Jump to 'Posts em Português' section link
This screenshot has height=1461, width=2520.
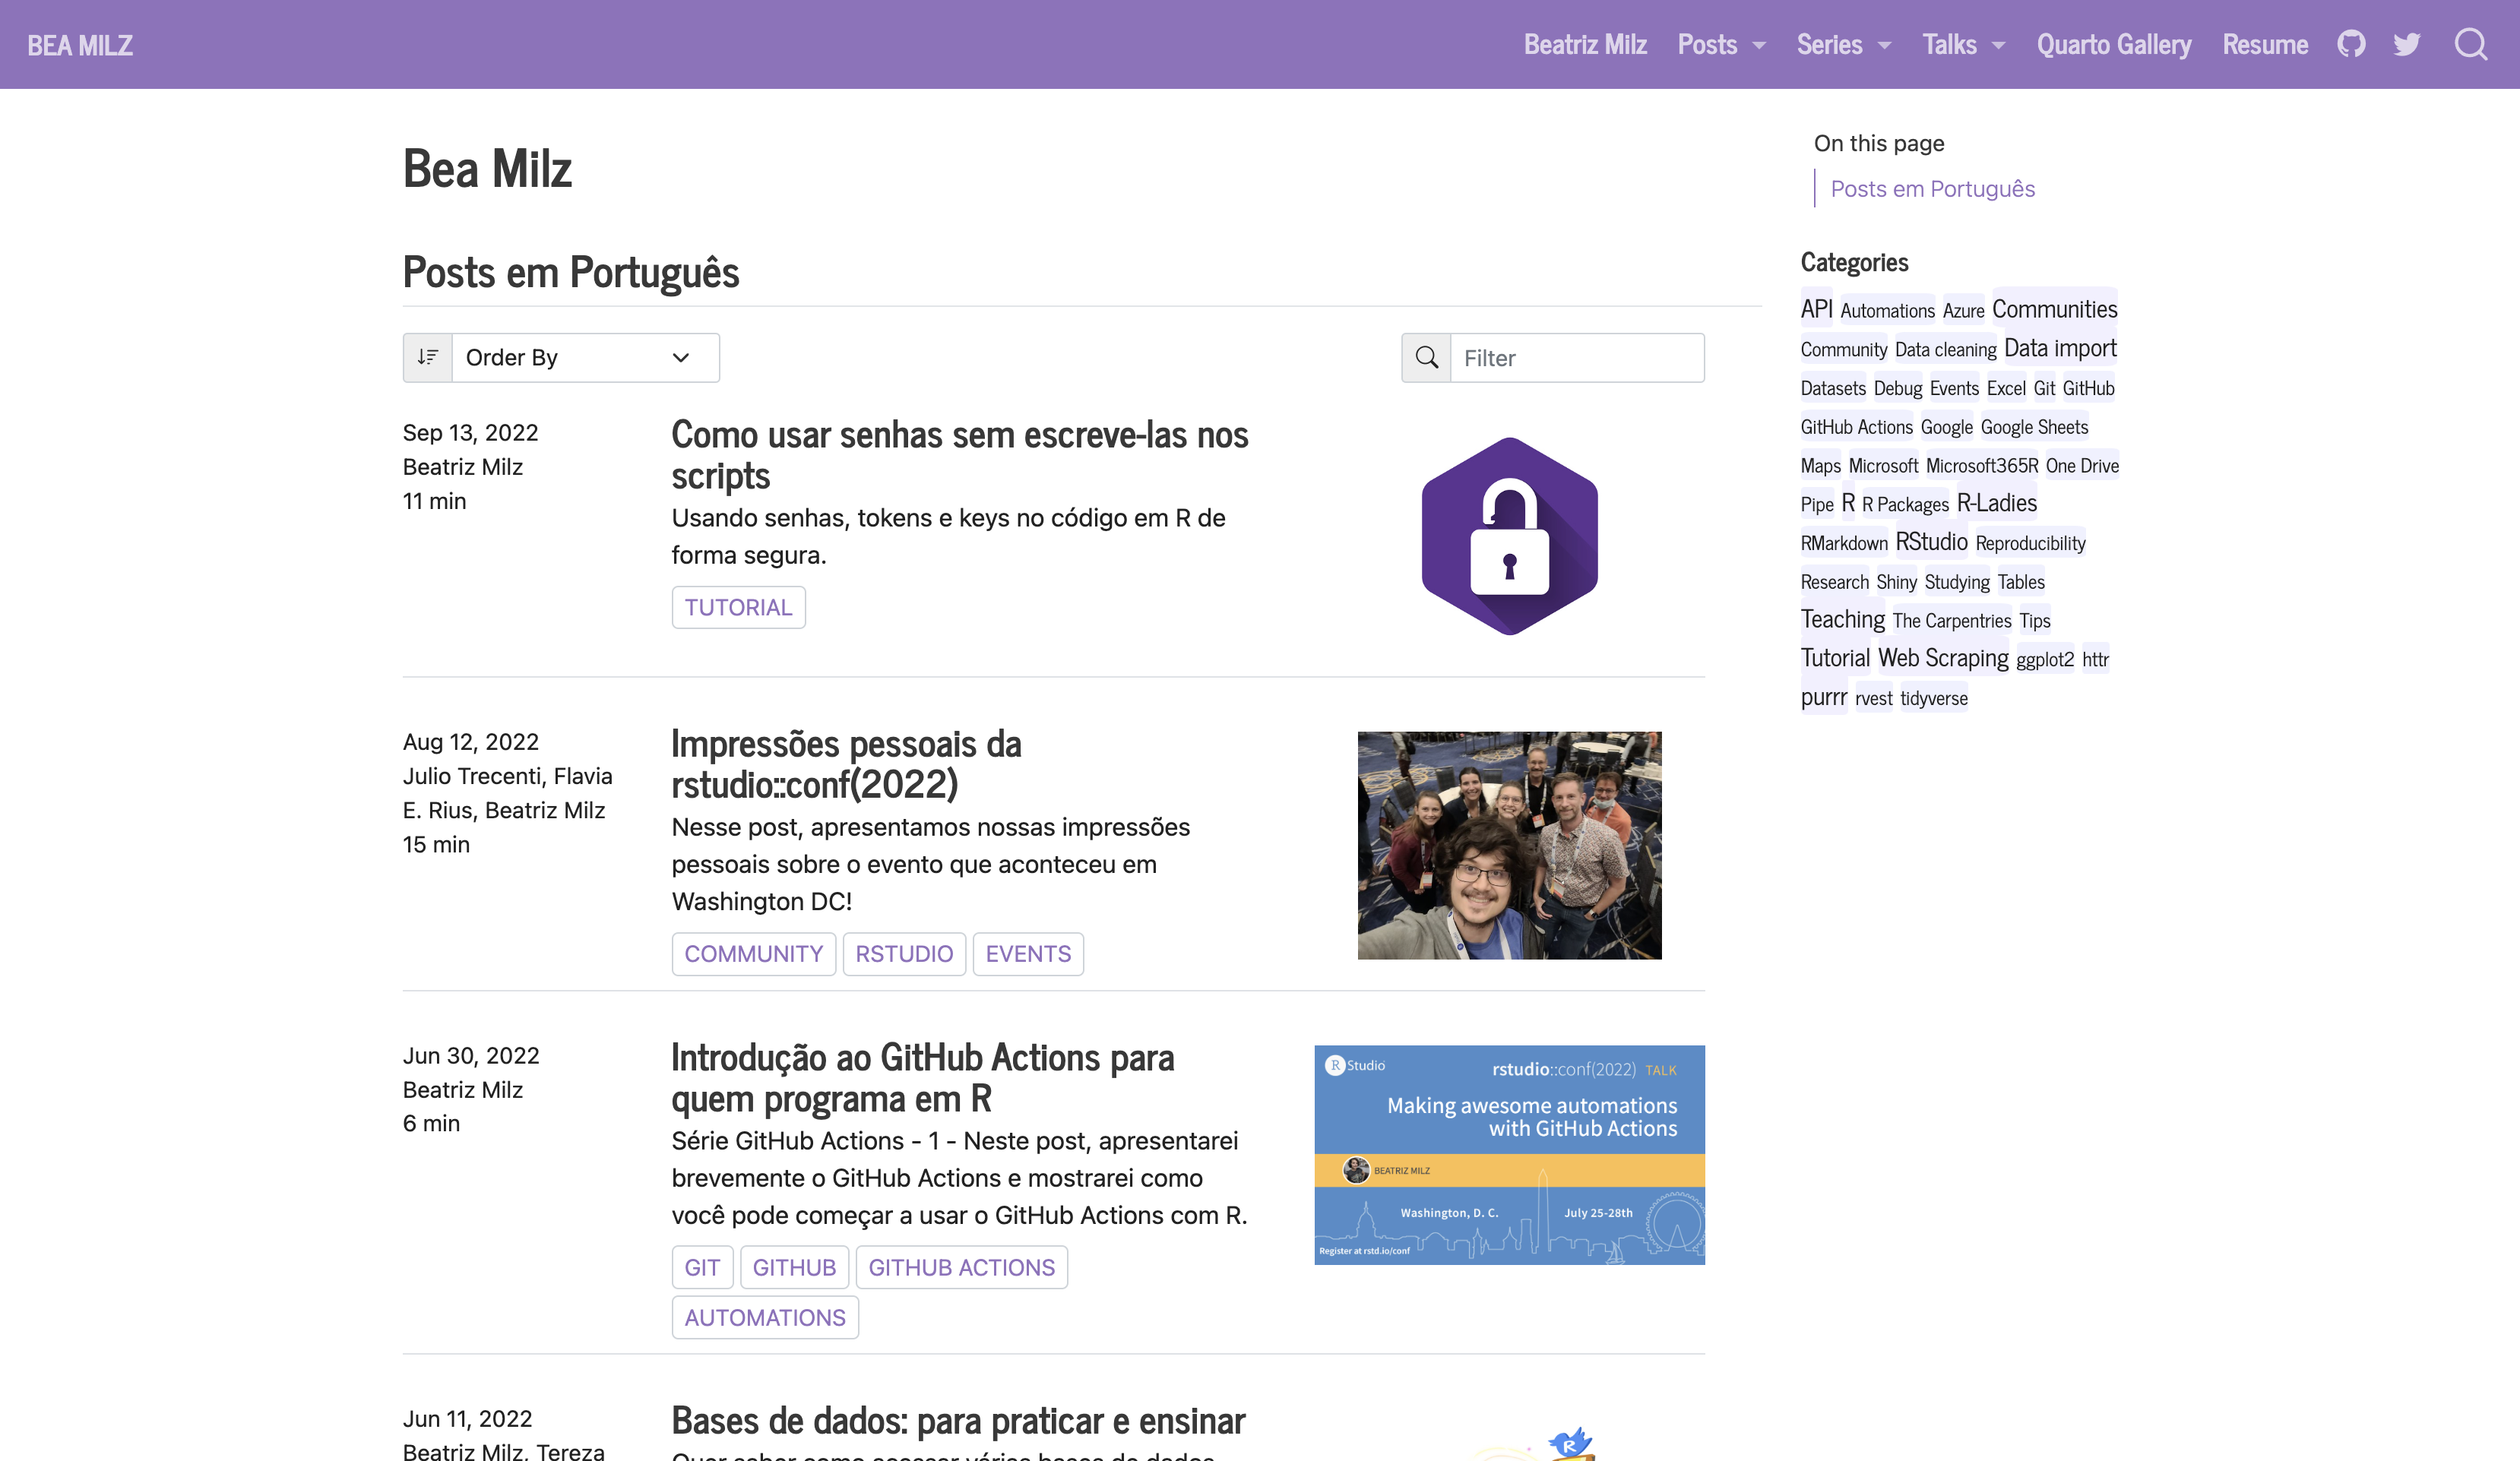(x=1932, y=189)
